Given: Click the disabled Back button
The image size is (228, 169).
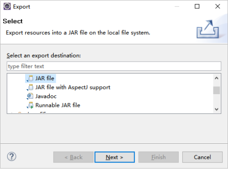Looking at the screenshot, I should coord(73,157).
